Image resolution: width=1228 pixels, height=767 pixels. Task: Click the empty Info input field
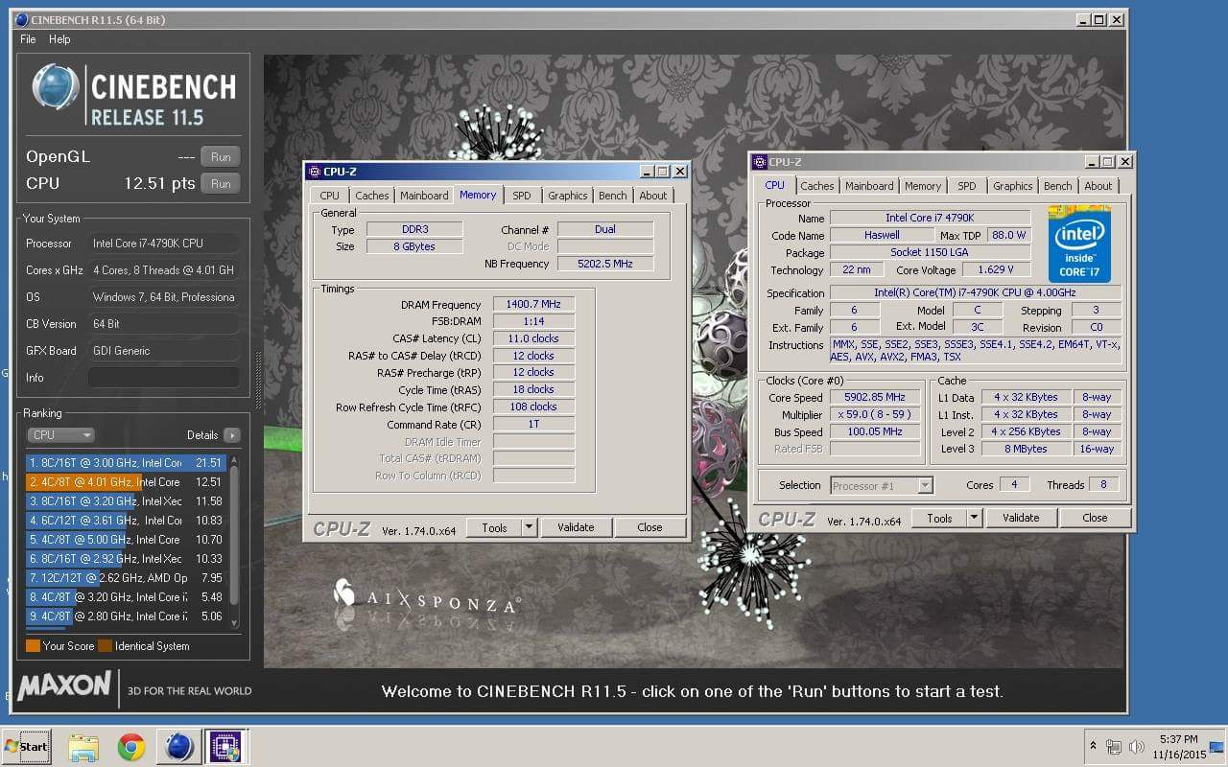point(163,378)
